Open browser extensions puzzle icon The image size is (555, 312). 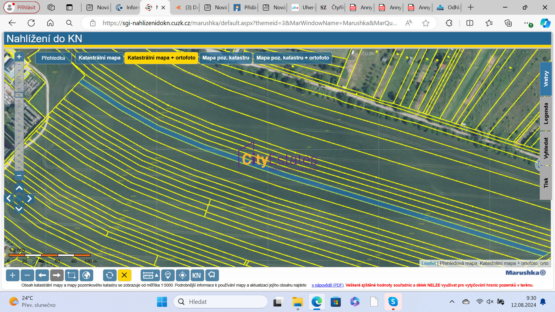(449, 23)
